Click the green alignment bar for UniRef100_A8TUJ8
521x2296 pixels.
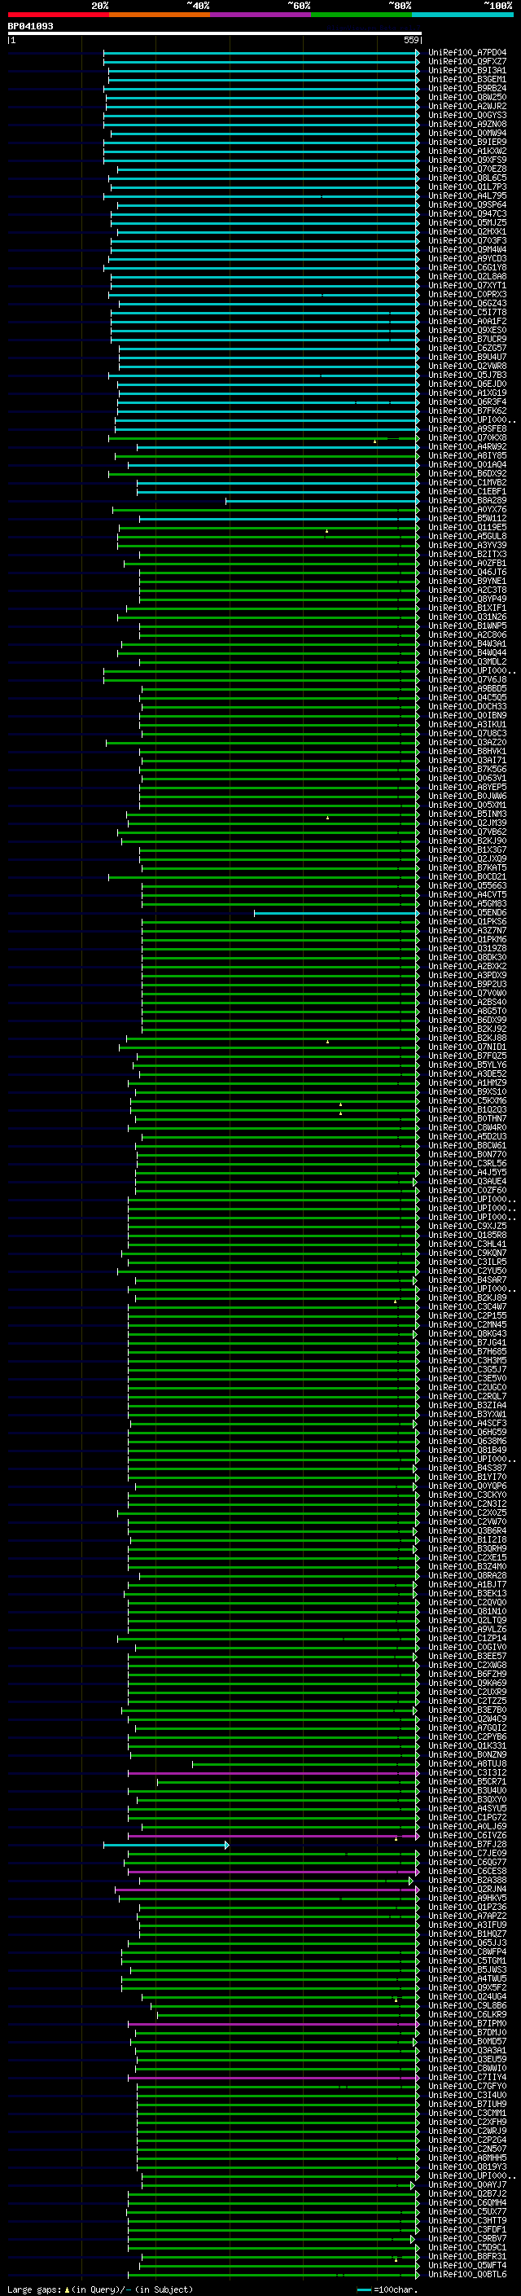tap(305, 1764)
